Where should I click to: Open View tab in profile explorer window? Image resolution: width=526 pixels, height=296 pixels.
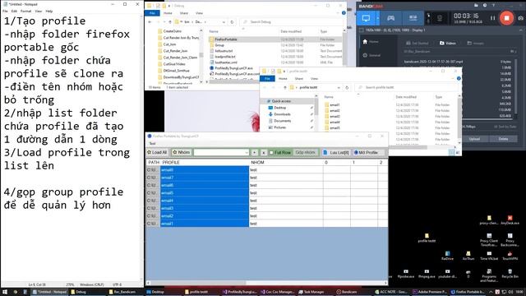314,79
